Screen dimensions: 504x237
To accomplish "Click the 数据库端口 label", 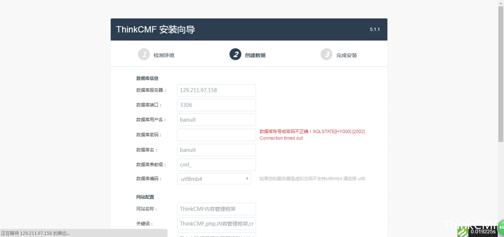I will (x=149, y=105).
